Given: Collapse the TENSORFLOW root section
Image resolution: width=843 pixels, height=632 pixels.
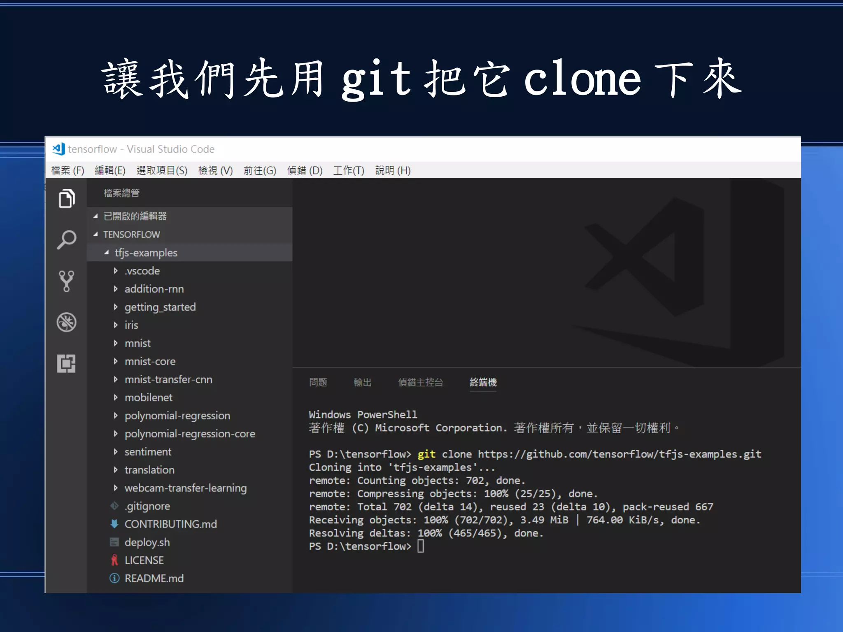Looking at the screenshot, I should pos(95,234).
